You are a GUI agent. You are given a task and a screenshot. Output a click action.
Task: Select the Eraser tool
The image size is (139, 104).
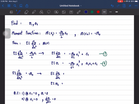26,12
